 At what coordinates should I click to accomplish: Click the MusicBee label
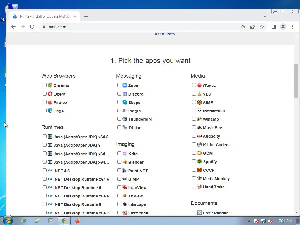[212, 128]
